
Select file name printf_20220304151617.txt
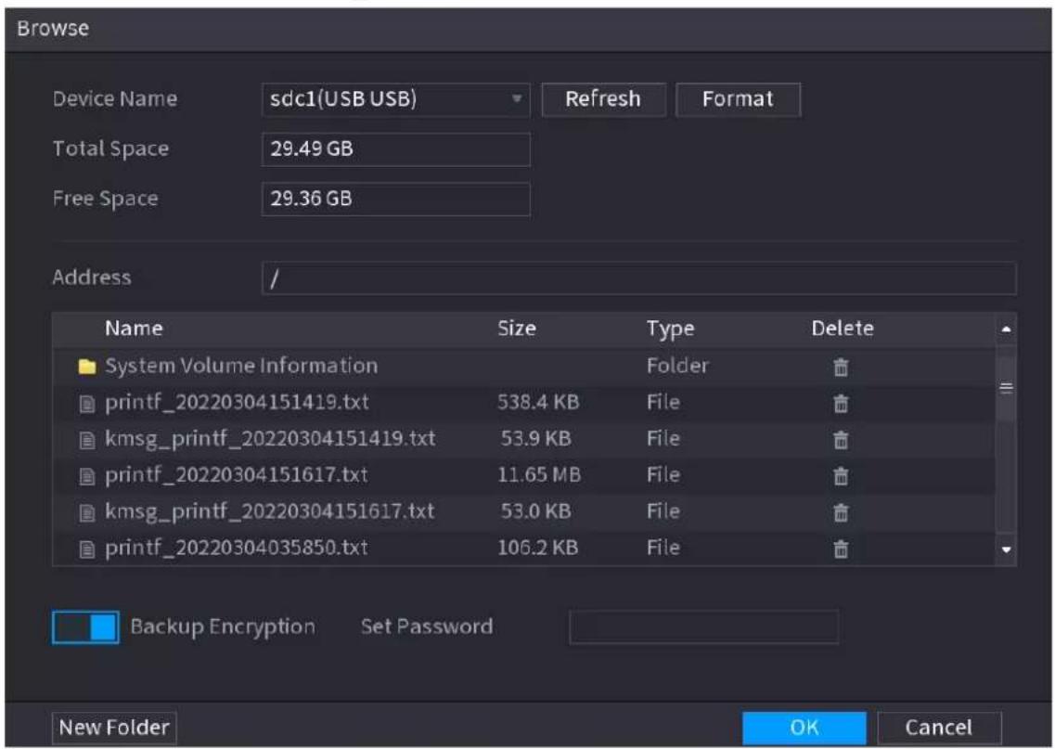[237, 475]
